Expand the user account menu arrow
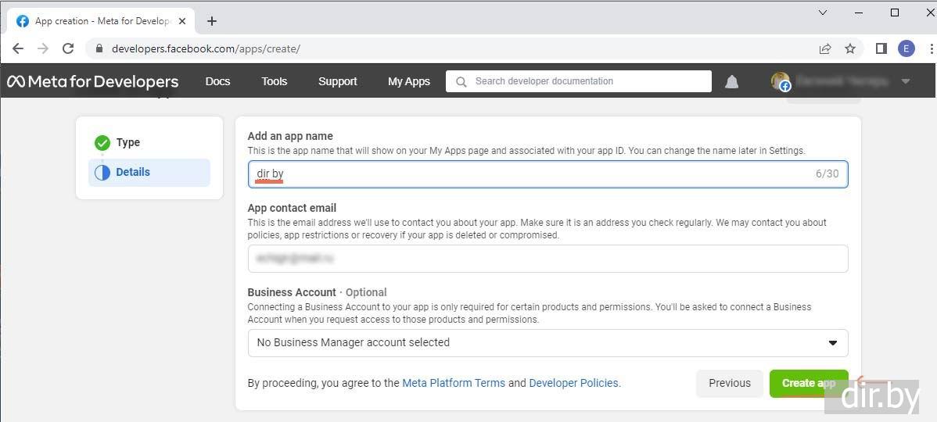The height and width of the screenshot is (422, 937). tap(906, 81)
